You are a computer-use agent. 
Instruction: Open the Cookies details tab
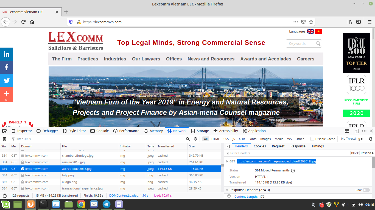(260, 146)
